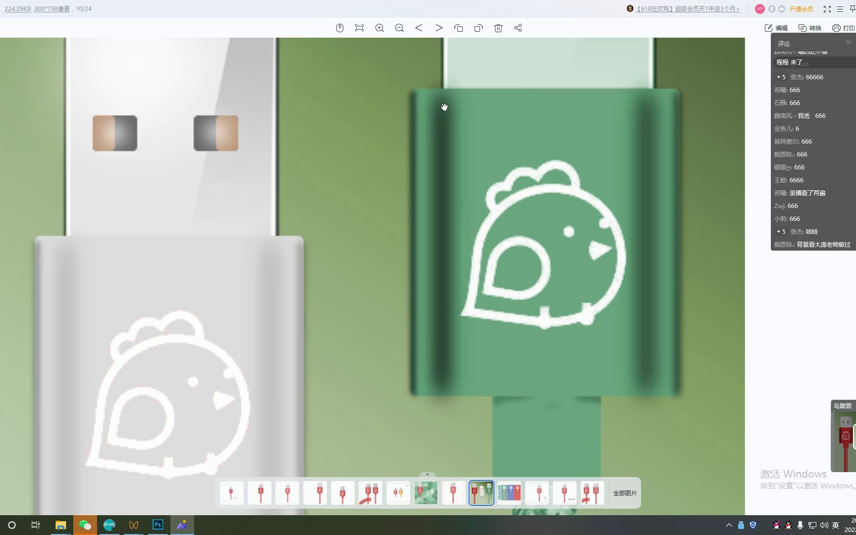Click the 开通会员 membership link
The width and height of the screenshot is (856, 535).
tap(801, 9)
